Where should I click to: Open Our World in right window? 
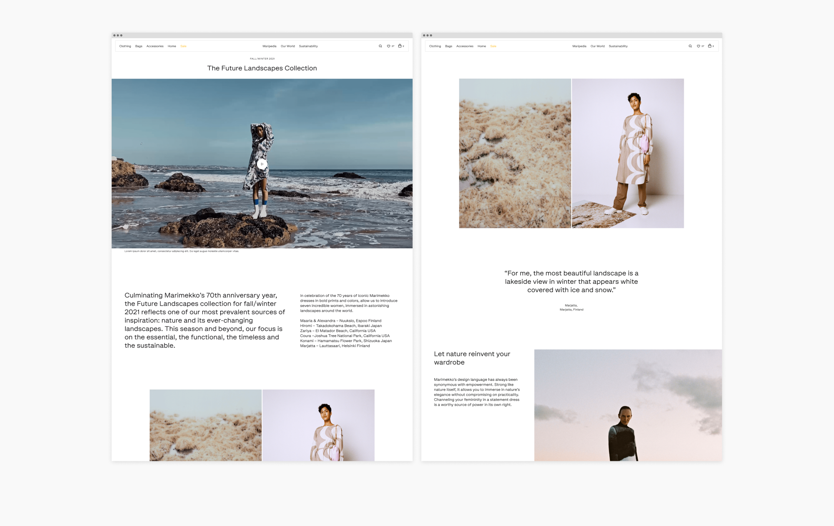point(597,46)
